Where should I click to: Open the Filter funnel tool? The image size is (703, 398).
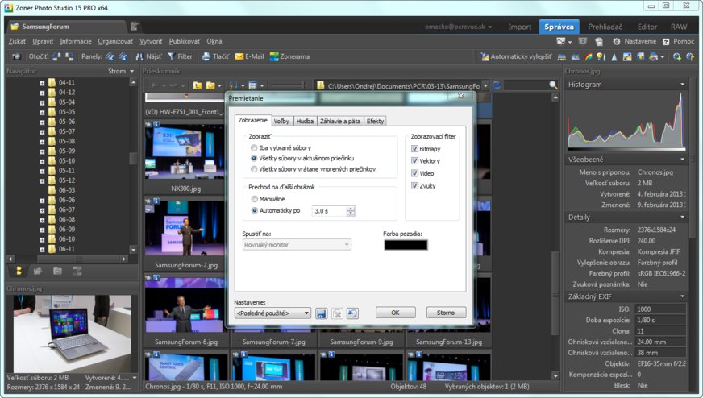click(171, 56)
